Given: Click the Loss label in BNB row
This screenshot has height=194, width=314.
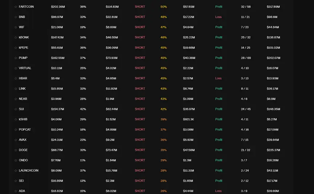Looking at the screenshot, I should coord(218,17).
